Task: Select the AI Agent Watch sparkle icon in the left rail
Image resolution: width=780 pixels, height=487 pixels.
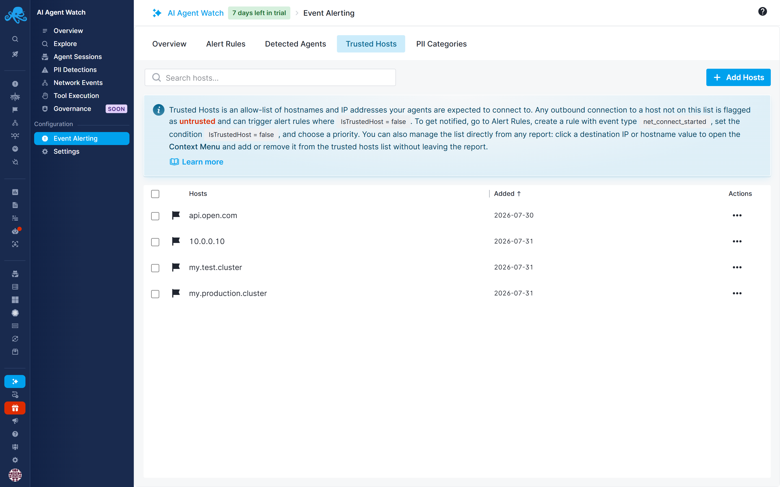Action: click(x=15, y=381)
